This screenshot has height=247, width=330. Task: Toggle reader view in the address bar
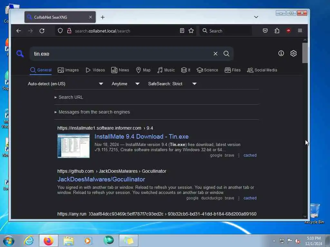coord(182,31)
